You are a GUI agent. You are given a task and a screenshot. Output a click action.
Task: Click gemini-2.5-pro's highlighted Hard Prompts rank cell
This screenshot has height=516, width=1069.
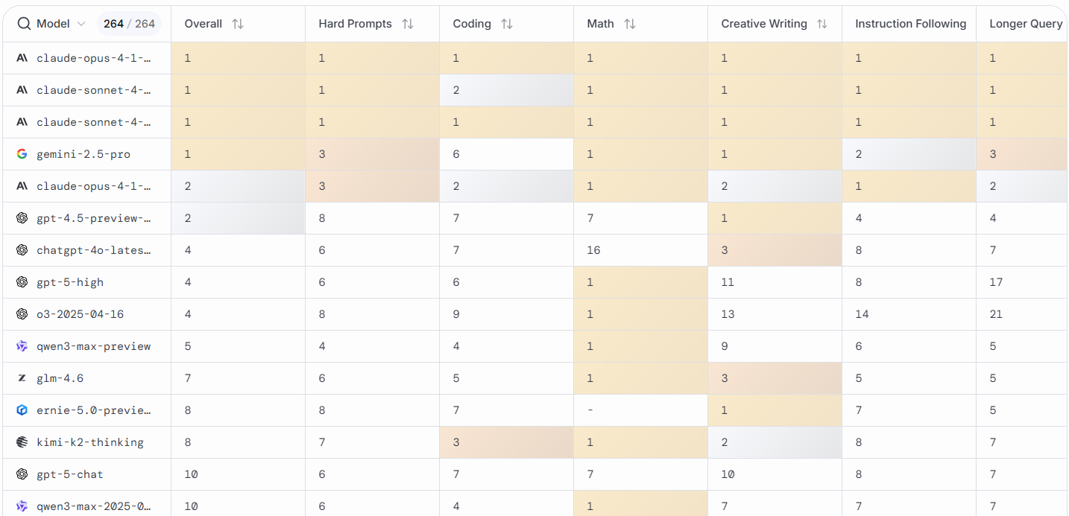(372, 154)
